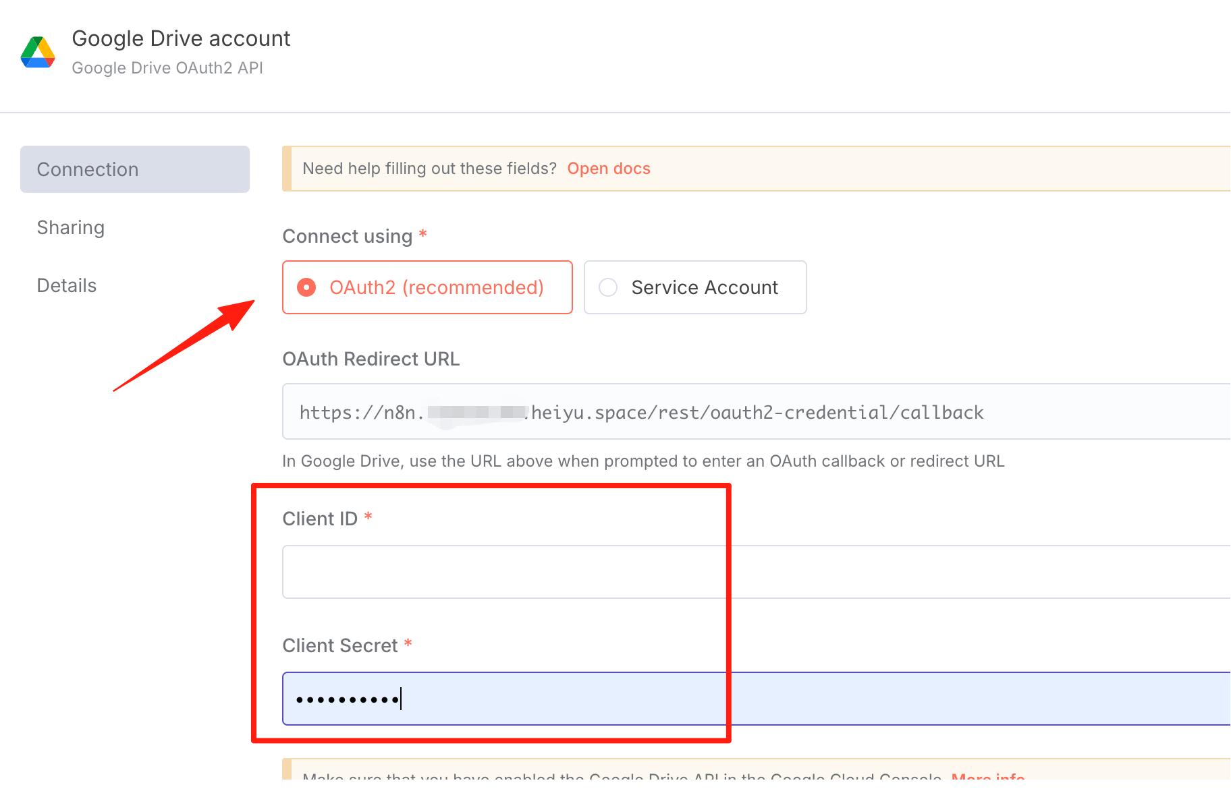Click the redirect URL hint text
This screenshot has width=1231, height=789.
click(643, 461)
